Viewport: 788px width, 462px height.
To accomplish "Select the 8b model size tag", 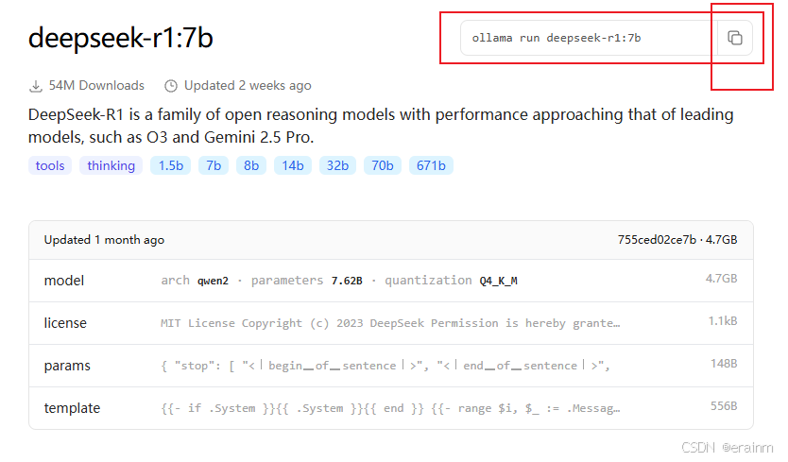I will point(251,165).
